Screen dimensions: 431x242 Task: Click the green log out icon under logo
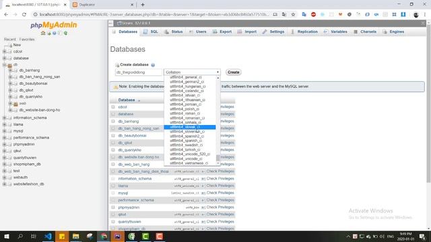49,33
